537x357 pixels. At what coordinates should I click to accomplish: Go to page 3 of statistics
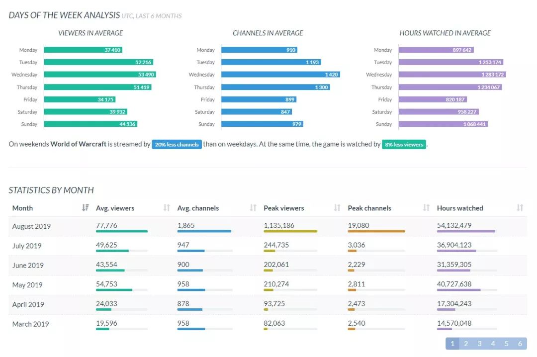pyautogui.click(x=479, y=344)
